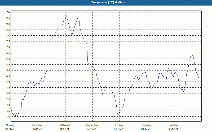212x132 pixels.
Task: Click the 3,0 axis value
Action: pyautogui.click(x=8, y=93)
